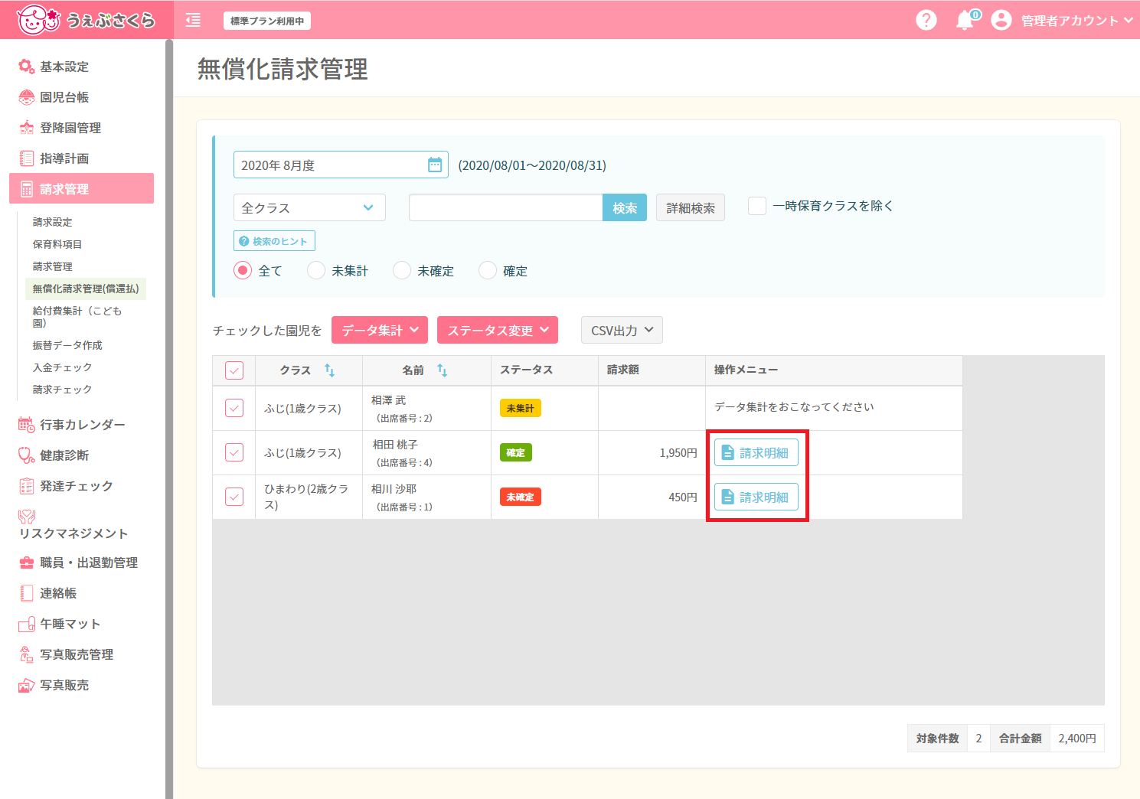Click the 検索 search button
The image size is (1140, 799).
pos(625,207)
